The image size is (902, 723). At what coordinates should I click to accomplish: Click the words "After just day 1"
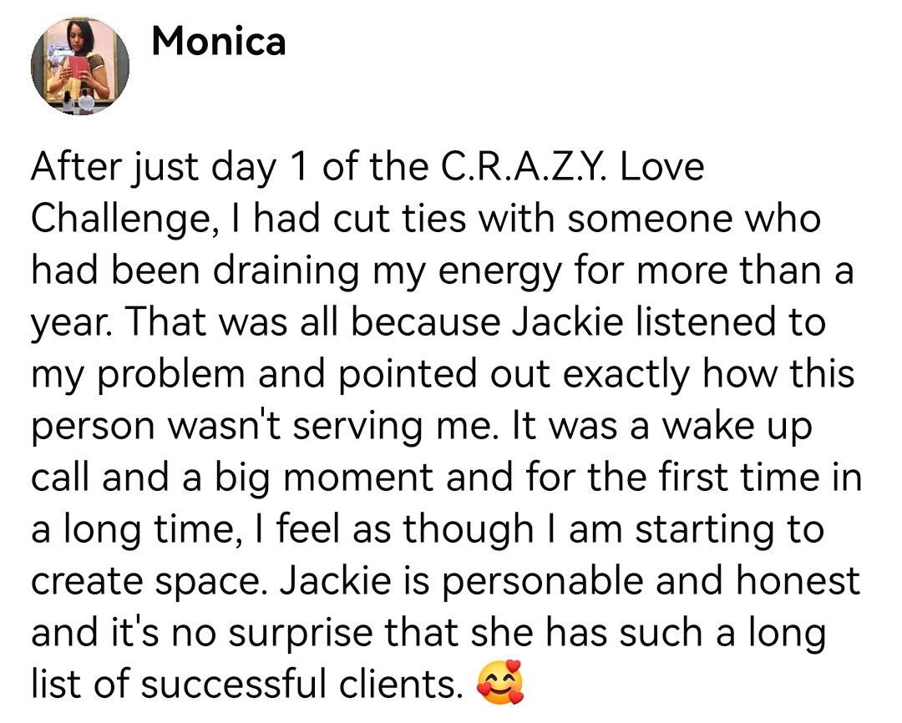(155, 169)
